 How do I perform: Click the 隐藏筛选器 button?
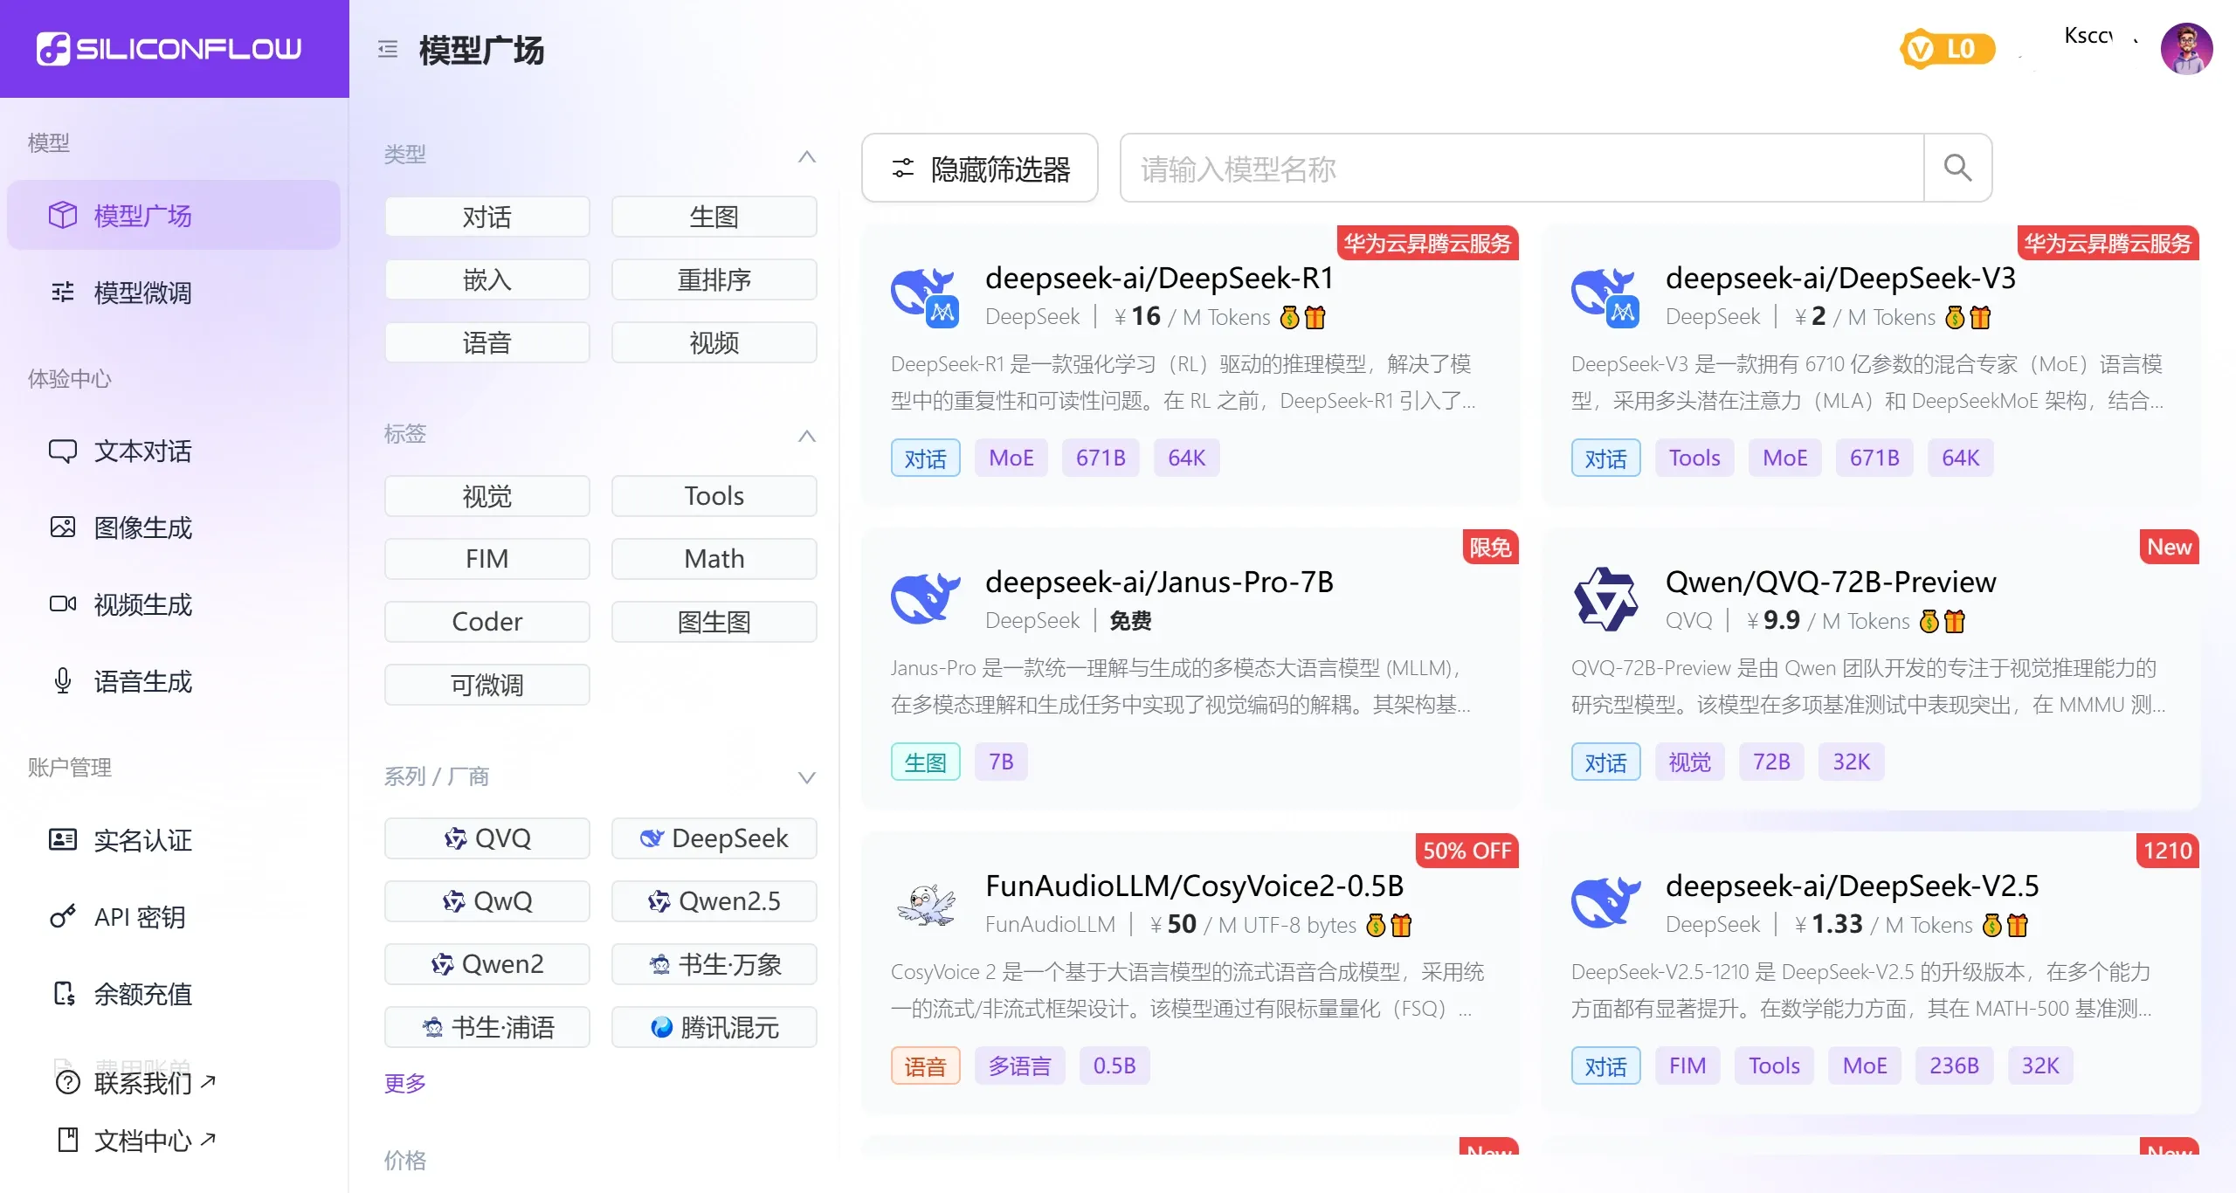point(980,169)
